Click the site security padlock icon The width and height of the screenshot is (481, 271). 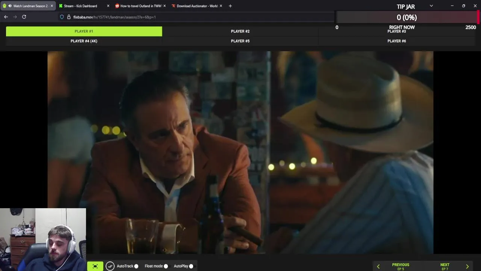tap(69, 17)
